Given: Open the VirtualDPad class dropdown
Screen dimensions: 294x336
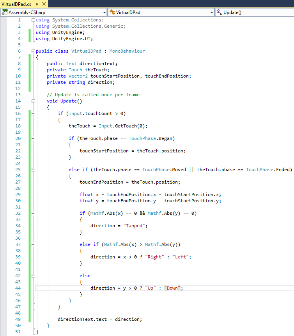Looking at the screenshot, I should (x=211, y=12).
